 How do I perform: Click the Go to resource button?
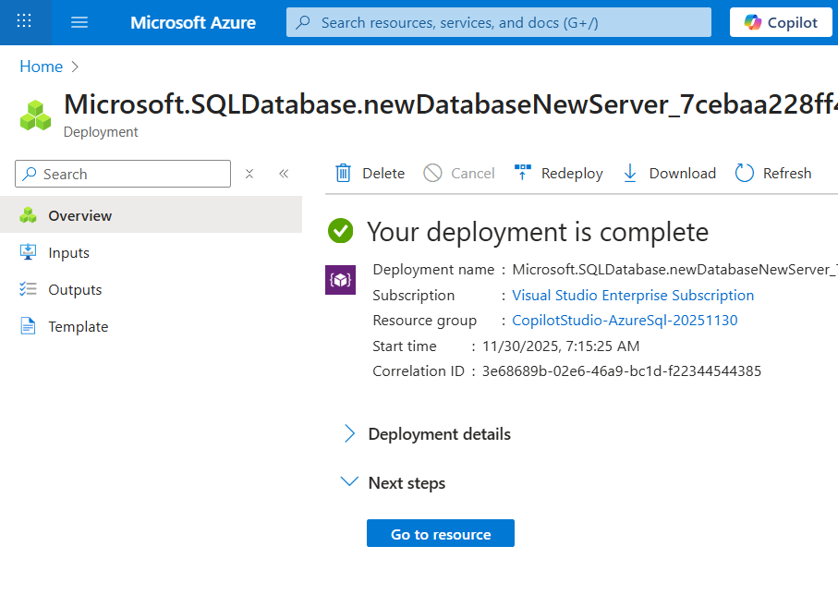click(441, 534)
